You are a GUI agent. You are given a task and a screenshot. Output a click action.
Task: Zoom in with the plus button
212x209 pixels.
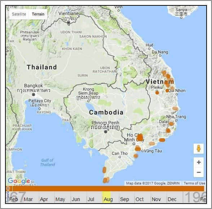(x=199, y=162)
